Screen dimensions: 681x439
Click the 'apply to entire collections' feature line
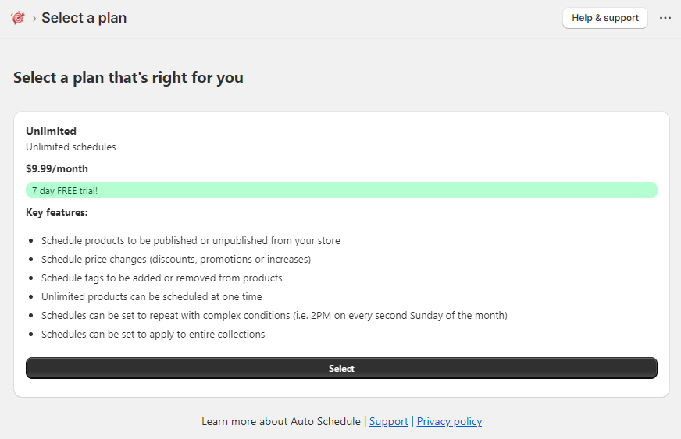[x=153, y=334]
